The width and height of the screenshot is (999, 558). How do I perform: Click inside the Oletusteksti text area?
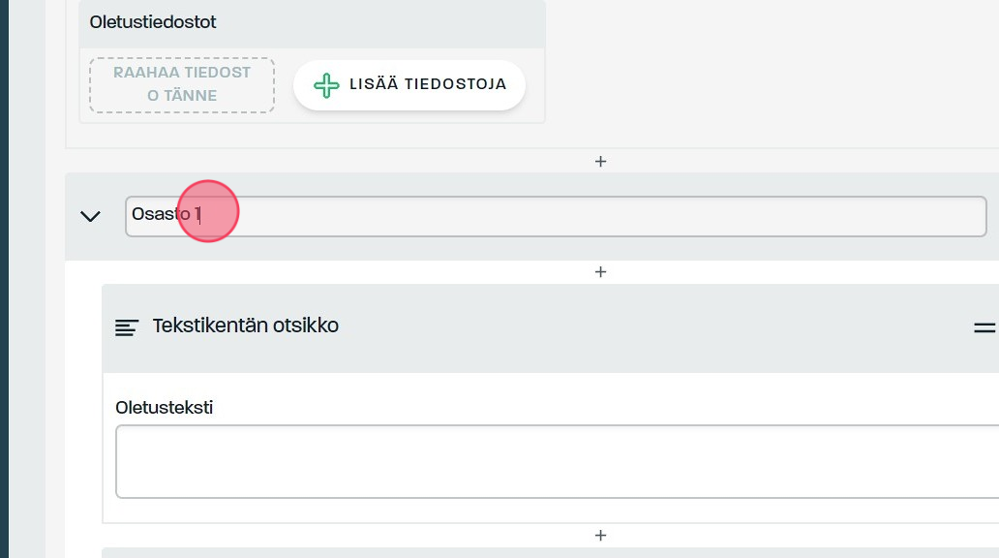pos(557,461)
